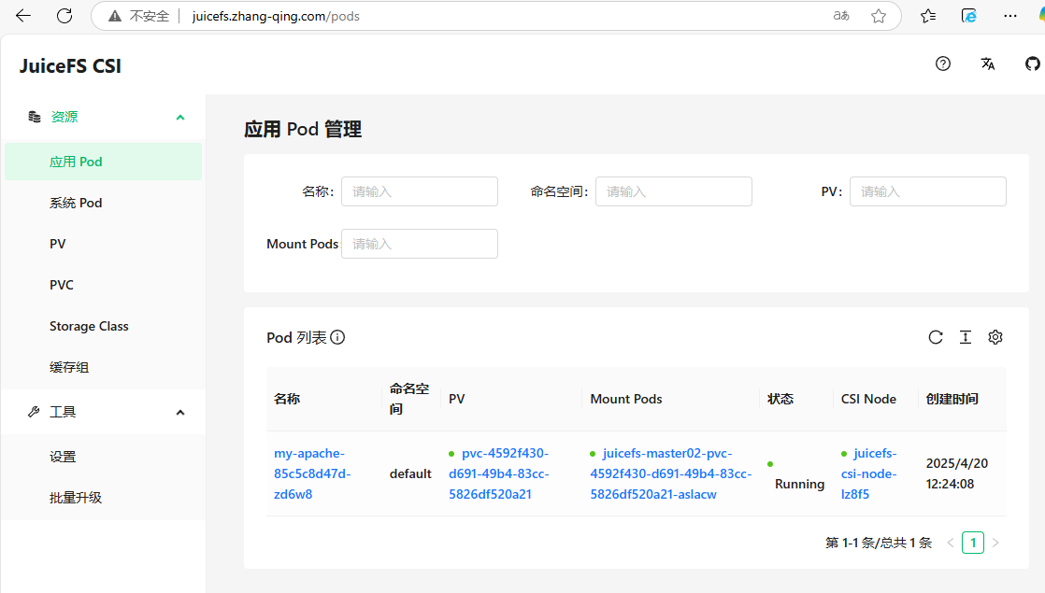Click the 名称 column header
The image size is (1045, 593).
(287, 400)
